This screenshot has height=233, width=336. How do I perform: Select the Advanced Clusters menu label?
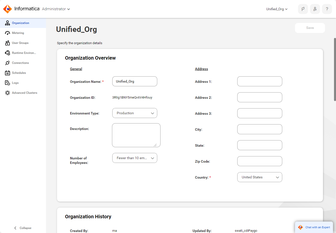click(24, 93)
